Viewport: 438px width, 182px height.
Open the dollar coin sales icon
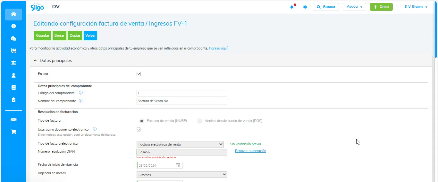coord(13,26)
